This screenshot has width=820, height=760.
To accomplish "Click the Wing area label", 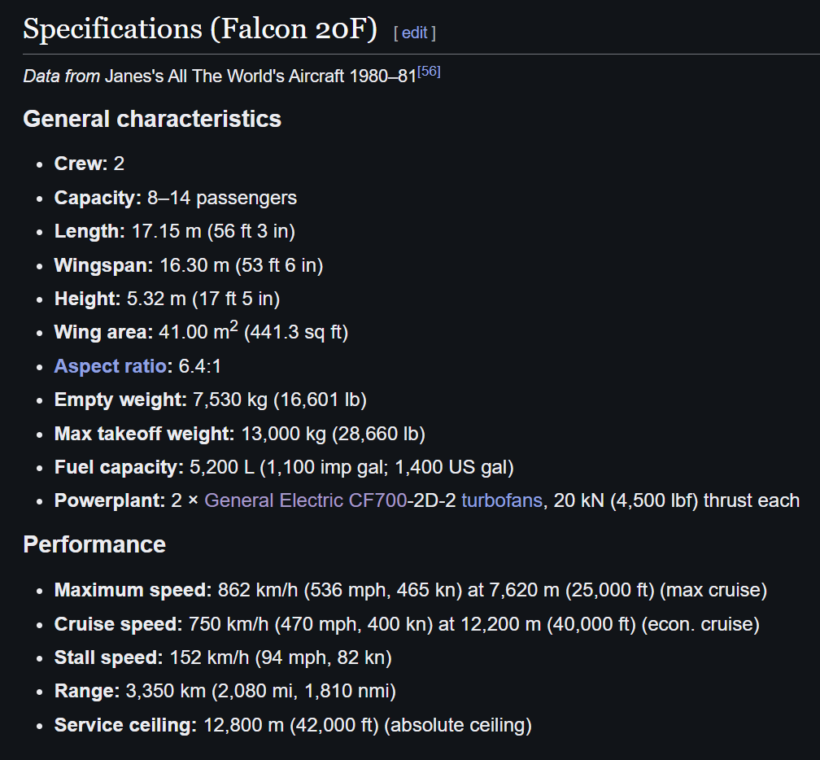I will 103,332.
